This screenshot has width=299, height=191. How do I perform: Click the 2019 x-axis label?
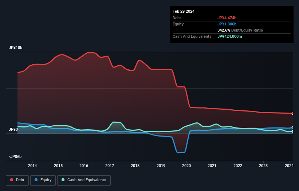click(x=161, y=166)
